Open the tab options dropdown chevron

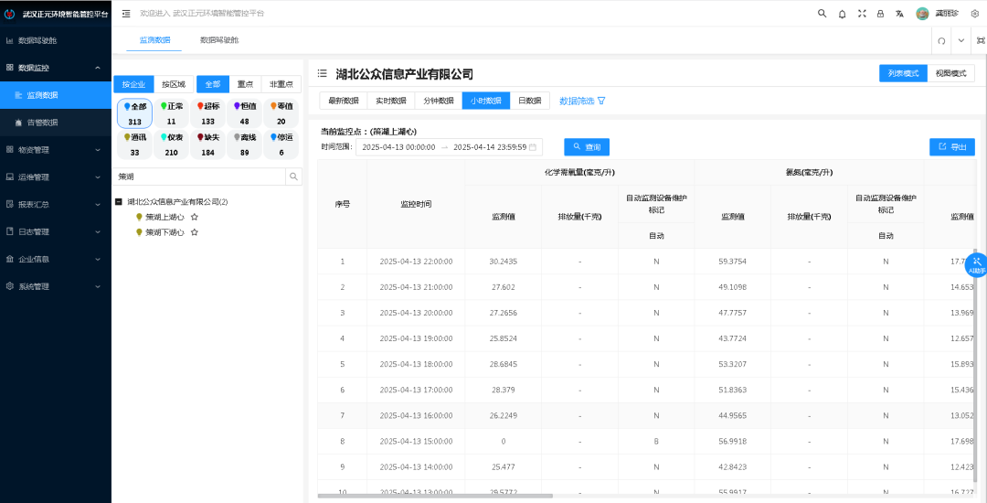point(960,41)
